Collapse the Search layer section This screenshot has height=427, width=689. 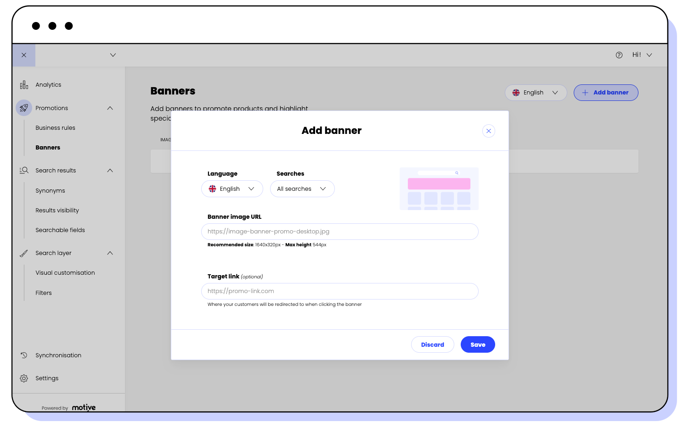[110, 253]
